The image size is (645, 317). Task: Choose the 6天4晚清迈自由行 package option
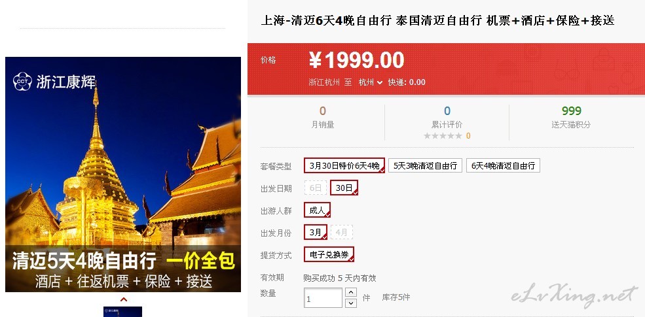pyautogui.click(x=503, y=165)
